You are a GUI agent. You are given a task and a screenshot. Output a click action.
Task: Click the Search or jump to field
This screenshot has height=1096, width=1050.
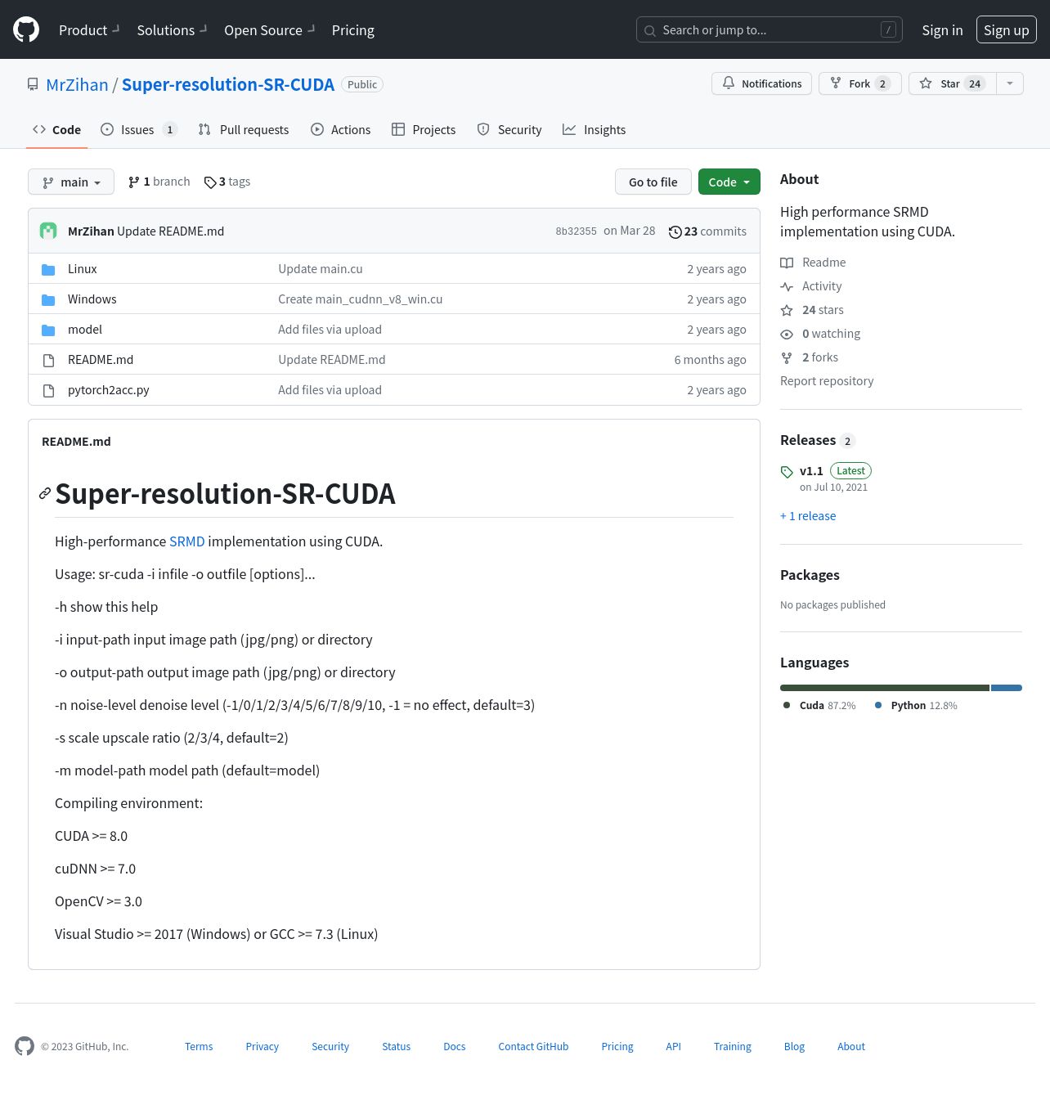tap(770, 29)
